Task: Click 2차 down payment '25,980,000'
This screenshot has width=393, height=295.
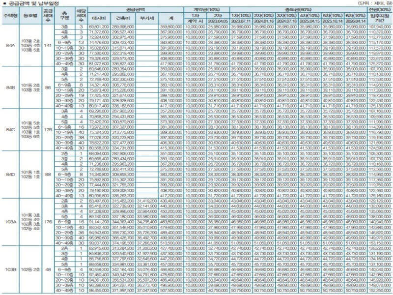Action: tap(218, 27)
